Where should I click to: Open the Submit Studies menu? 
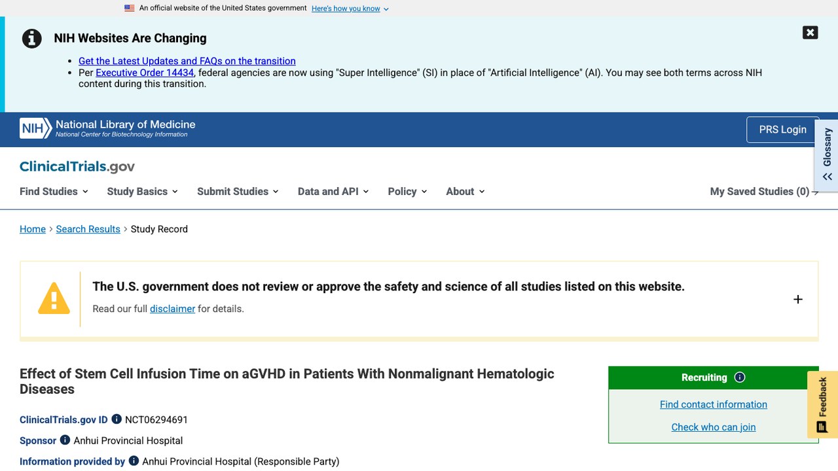coord(238,191)
